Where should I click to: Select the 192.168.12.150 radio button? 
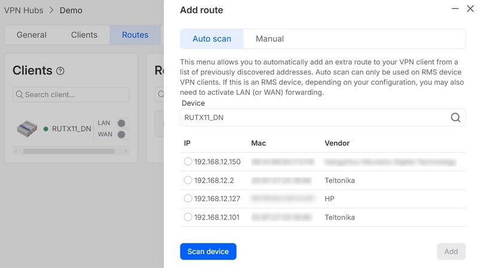pyautogui.click(x=188, y=162)
